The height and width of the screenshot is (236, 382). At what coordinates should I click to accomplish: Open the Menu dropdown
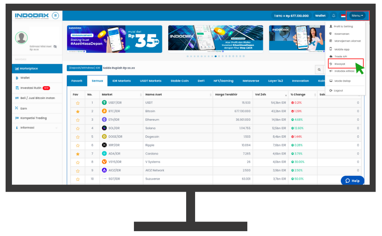(357, 16)
